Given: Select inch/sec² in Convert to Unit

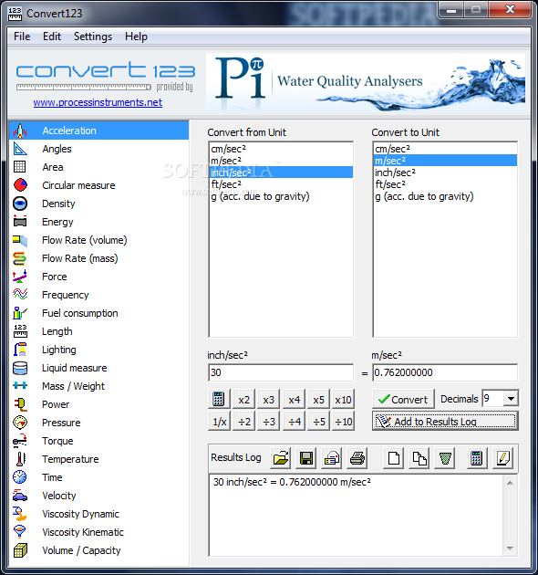Looking at the screenshot, I should [445, 172].
